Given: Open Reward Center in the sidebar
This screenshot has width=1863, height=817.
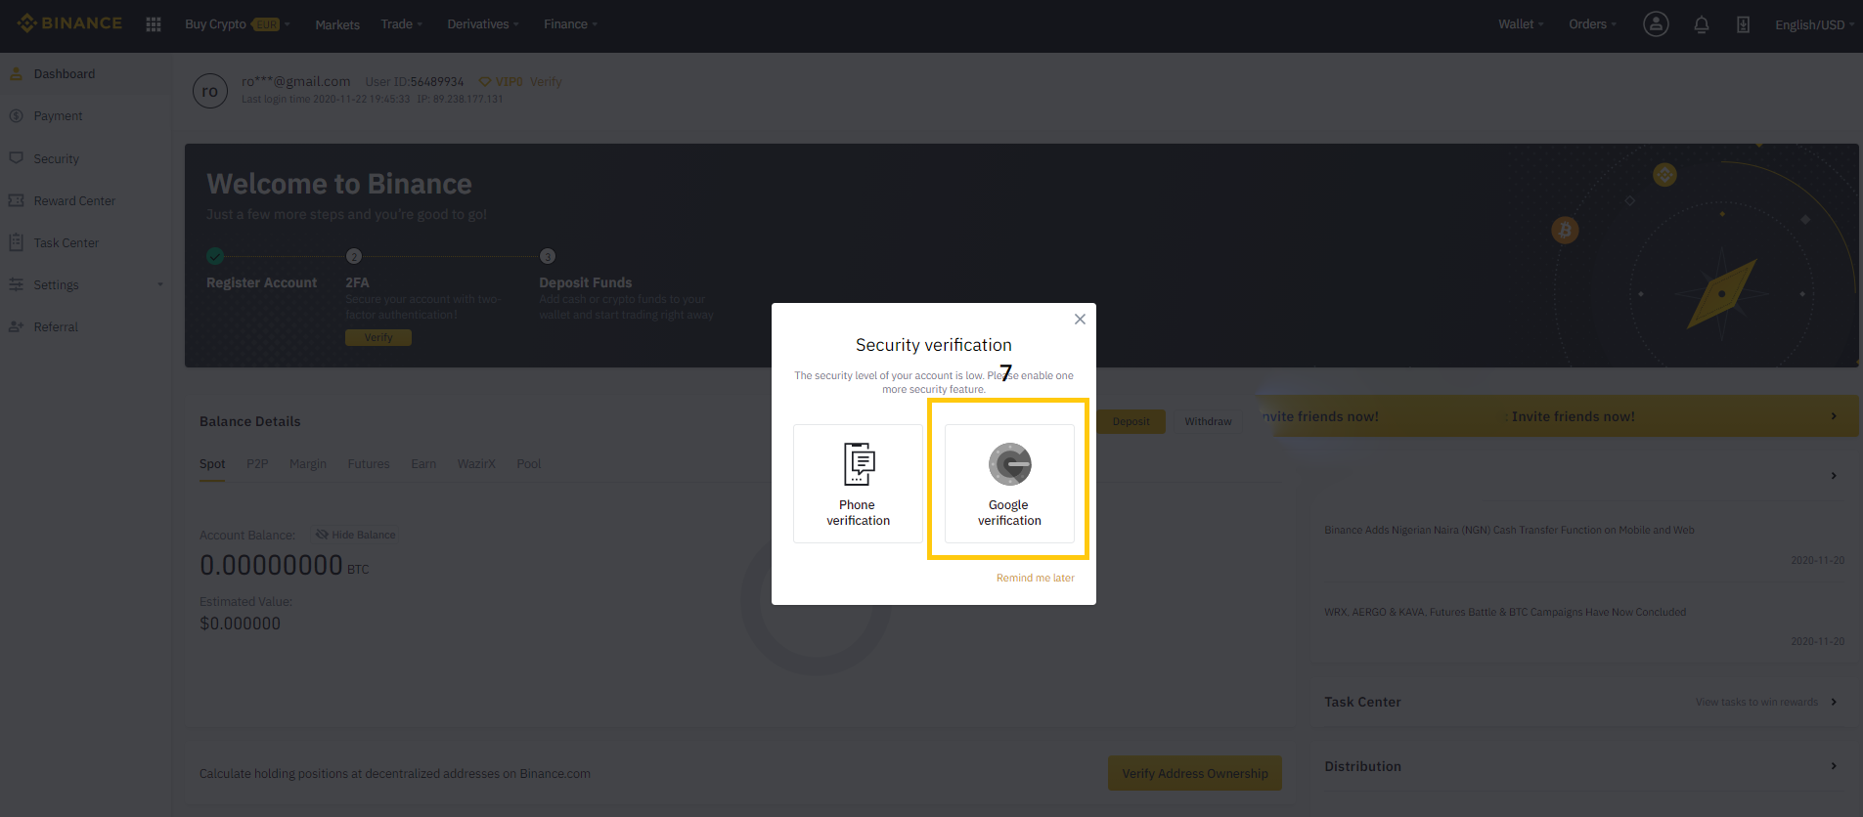Looking at the screenshot, I should point(74,200).
